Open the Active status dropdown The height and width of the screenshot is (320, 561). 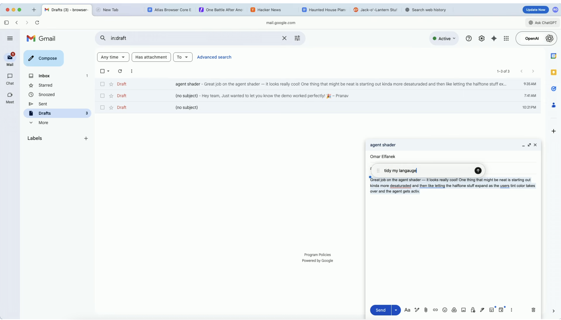tap(444, 38)
